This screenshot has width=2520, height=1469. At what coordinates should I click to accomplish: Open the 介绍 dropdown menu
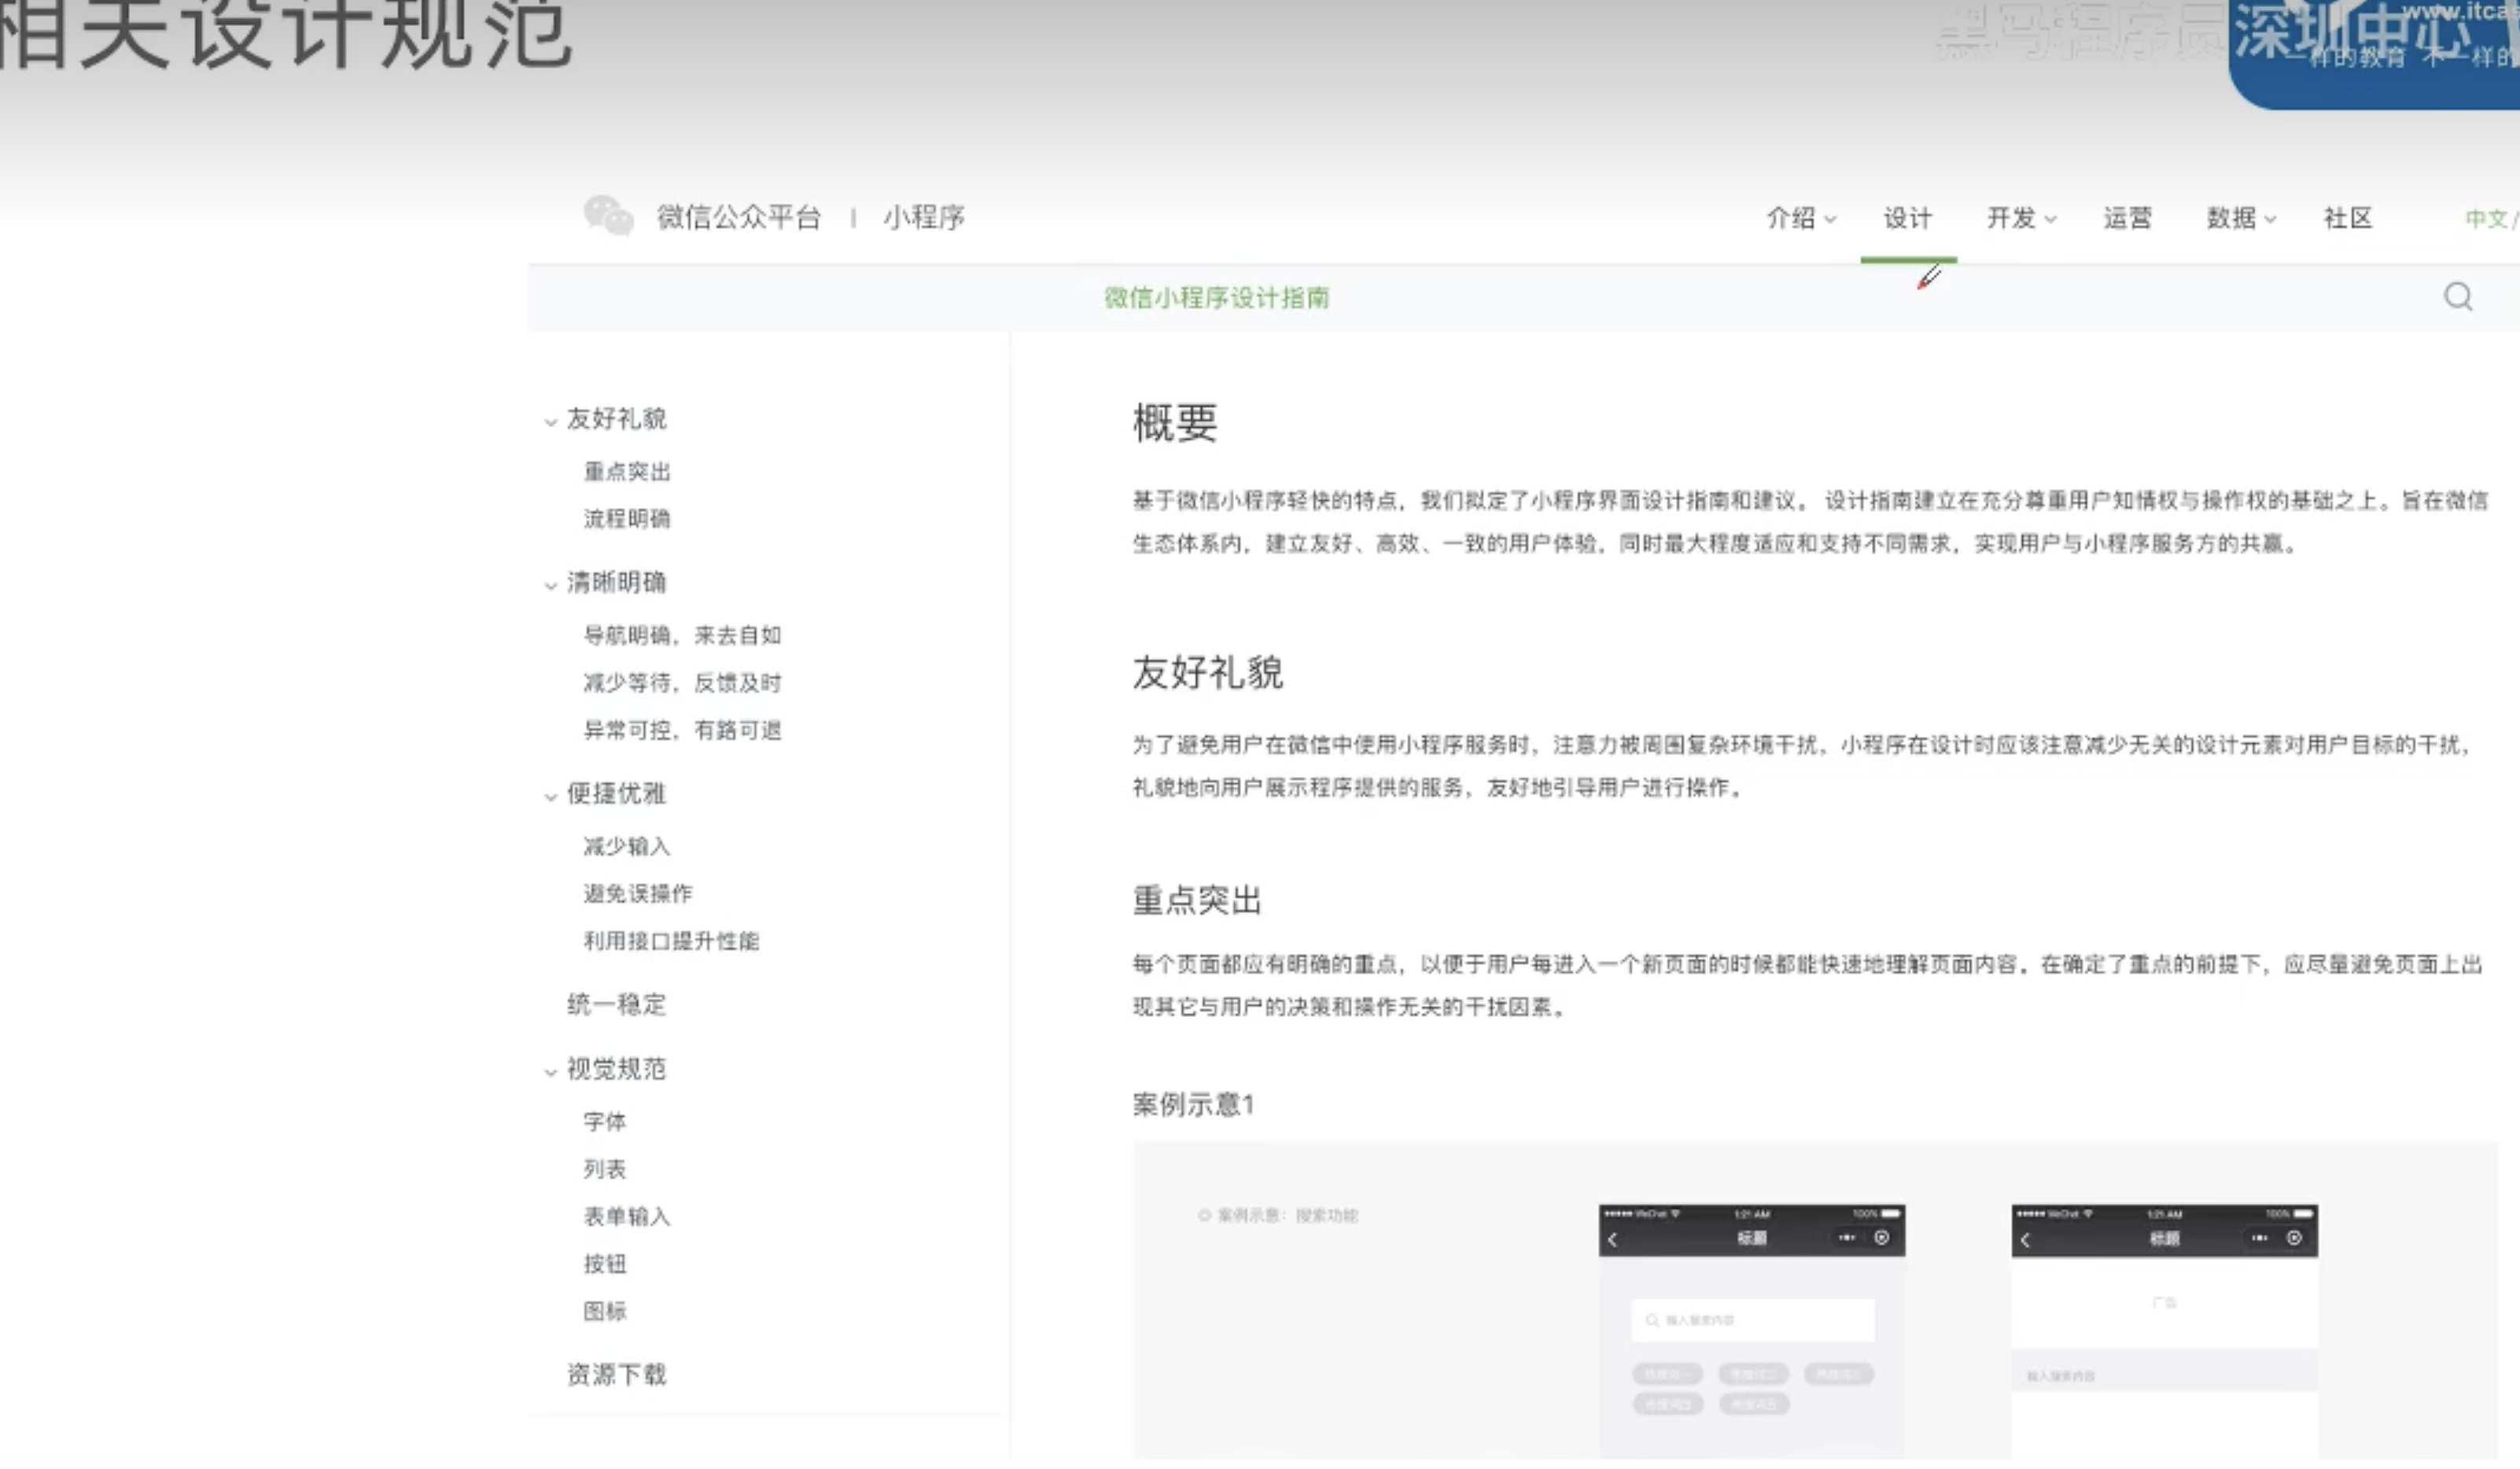[1800, 218]
